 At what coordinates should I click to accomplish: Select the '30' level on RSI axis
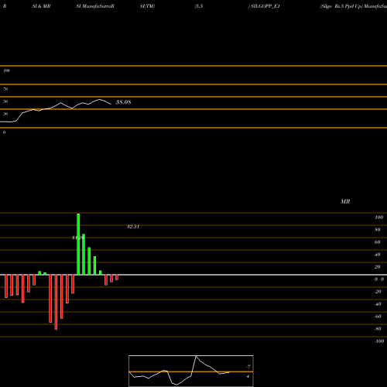click(x=5, y=114)
